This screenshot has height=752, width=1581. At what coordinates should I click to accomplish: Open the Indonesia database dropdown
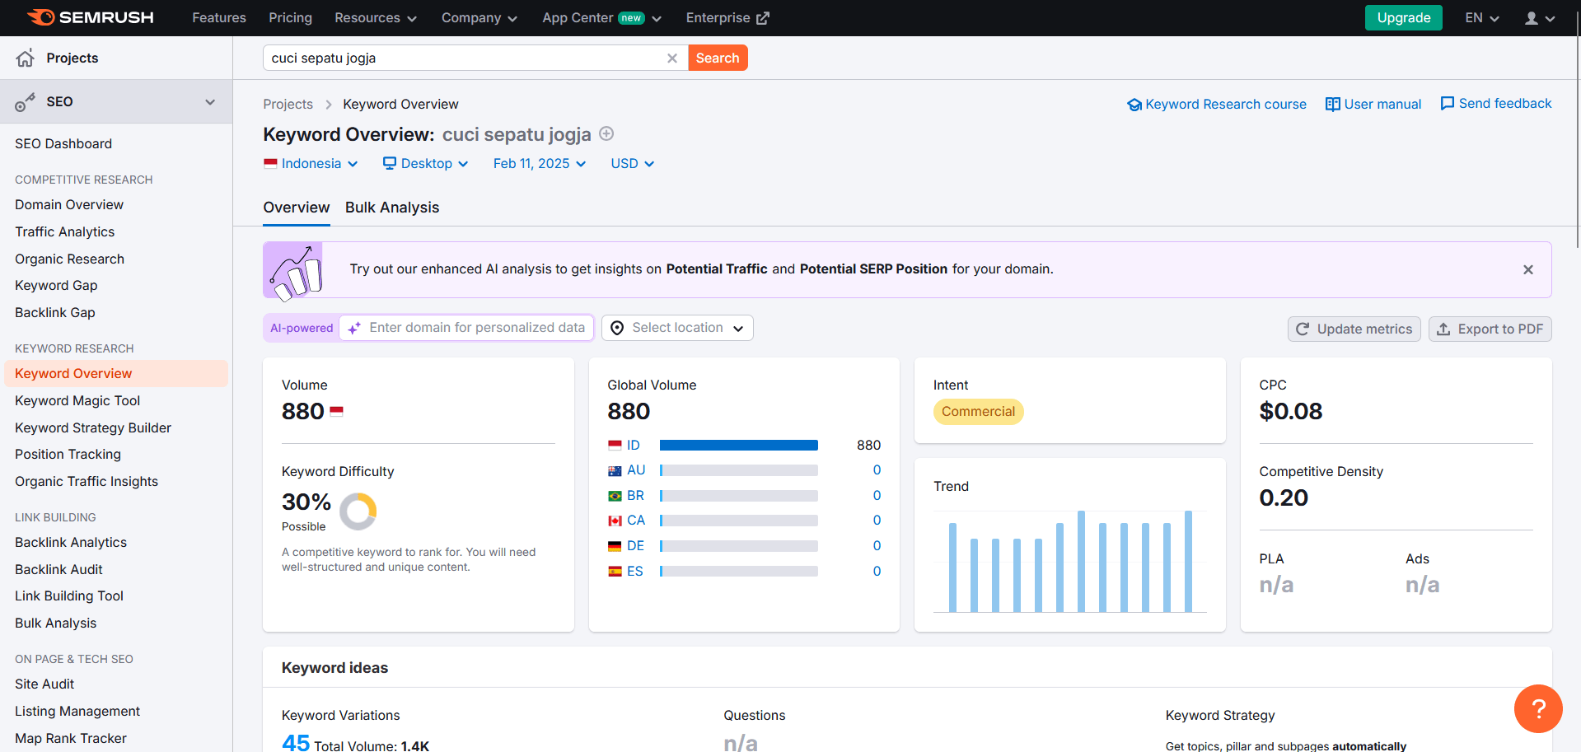click(311, 164)
